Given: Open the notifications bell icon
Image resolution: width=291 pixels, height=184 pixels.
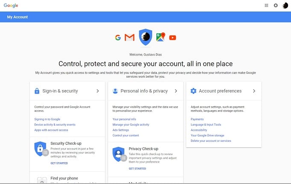Looking at the screenshot, I should (x=276, y=6).
